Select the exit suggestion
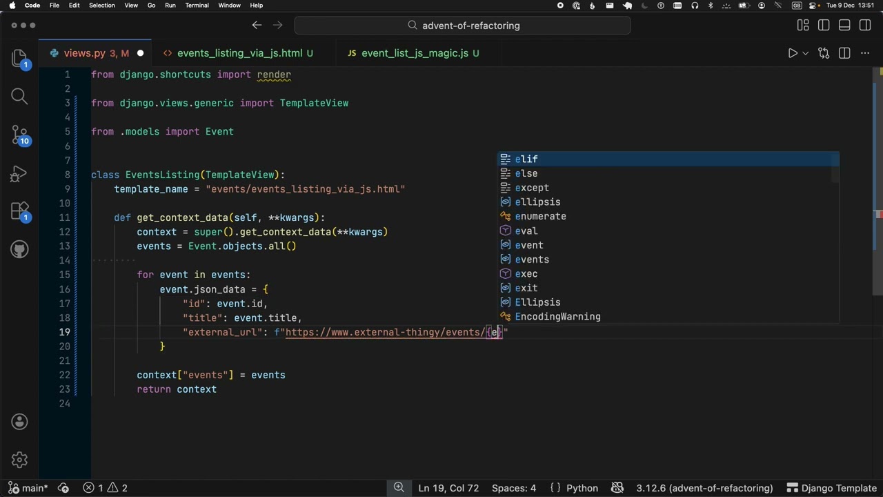 click(668, 288)
